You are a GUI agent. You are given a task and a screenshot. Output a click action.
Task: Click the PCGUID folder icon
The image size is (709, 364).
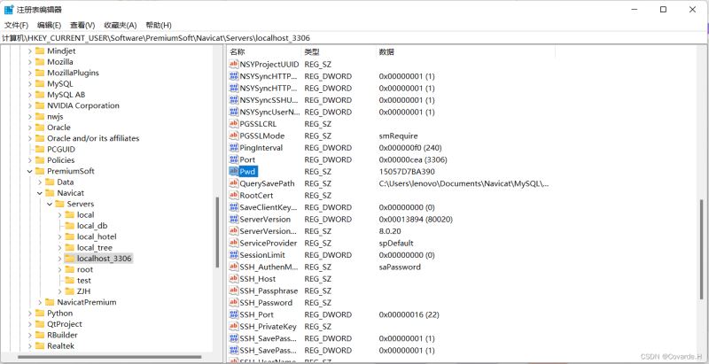[x=40, y=150]
